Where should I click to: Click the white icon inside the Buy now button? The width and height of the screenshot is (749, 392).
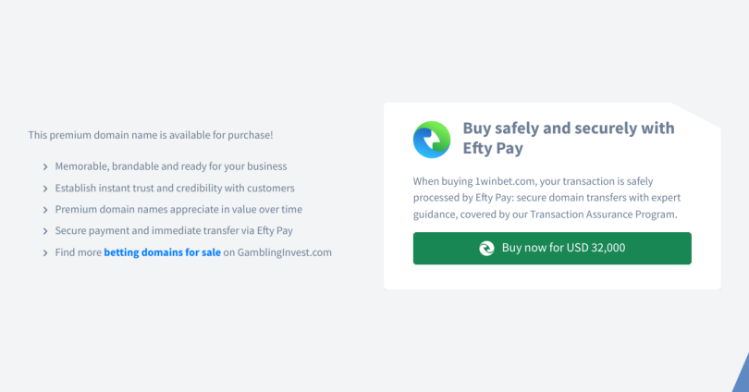tap(486, 249)
